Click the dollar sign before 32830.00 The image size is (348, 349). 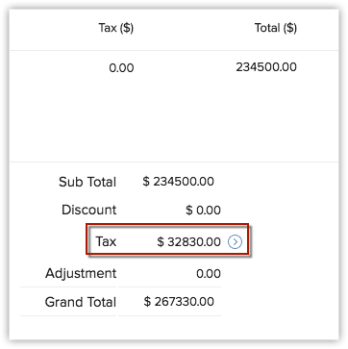[x=161, y=242]
